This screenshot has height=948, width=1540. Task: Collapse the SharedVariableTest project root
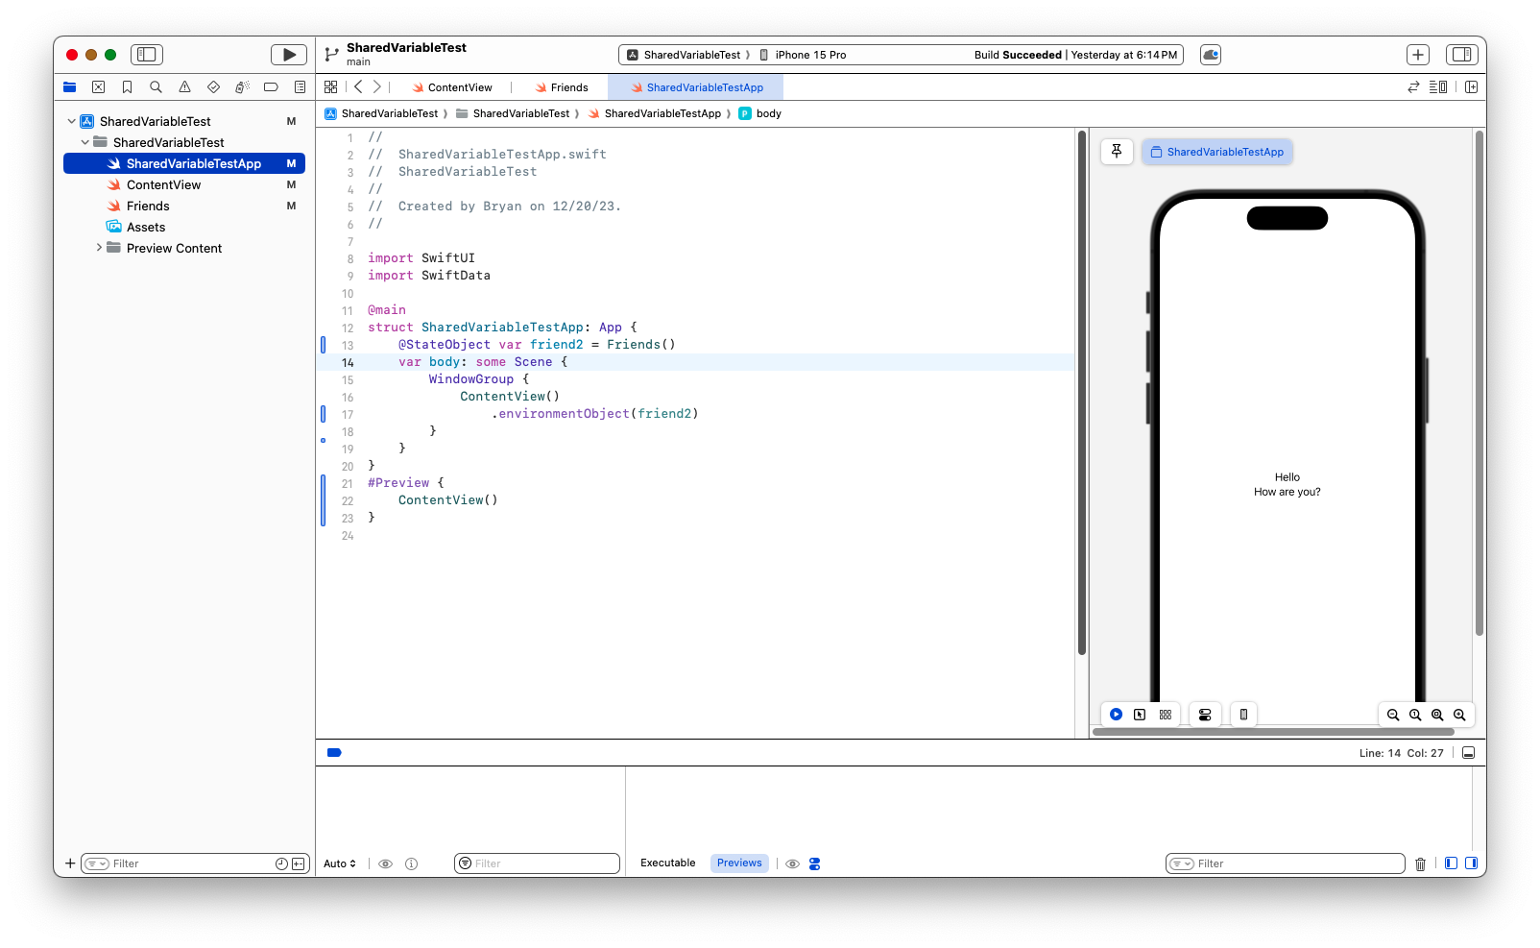coord(72,122)
